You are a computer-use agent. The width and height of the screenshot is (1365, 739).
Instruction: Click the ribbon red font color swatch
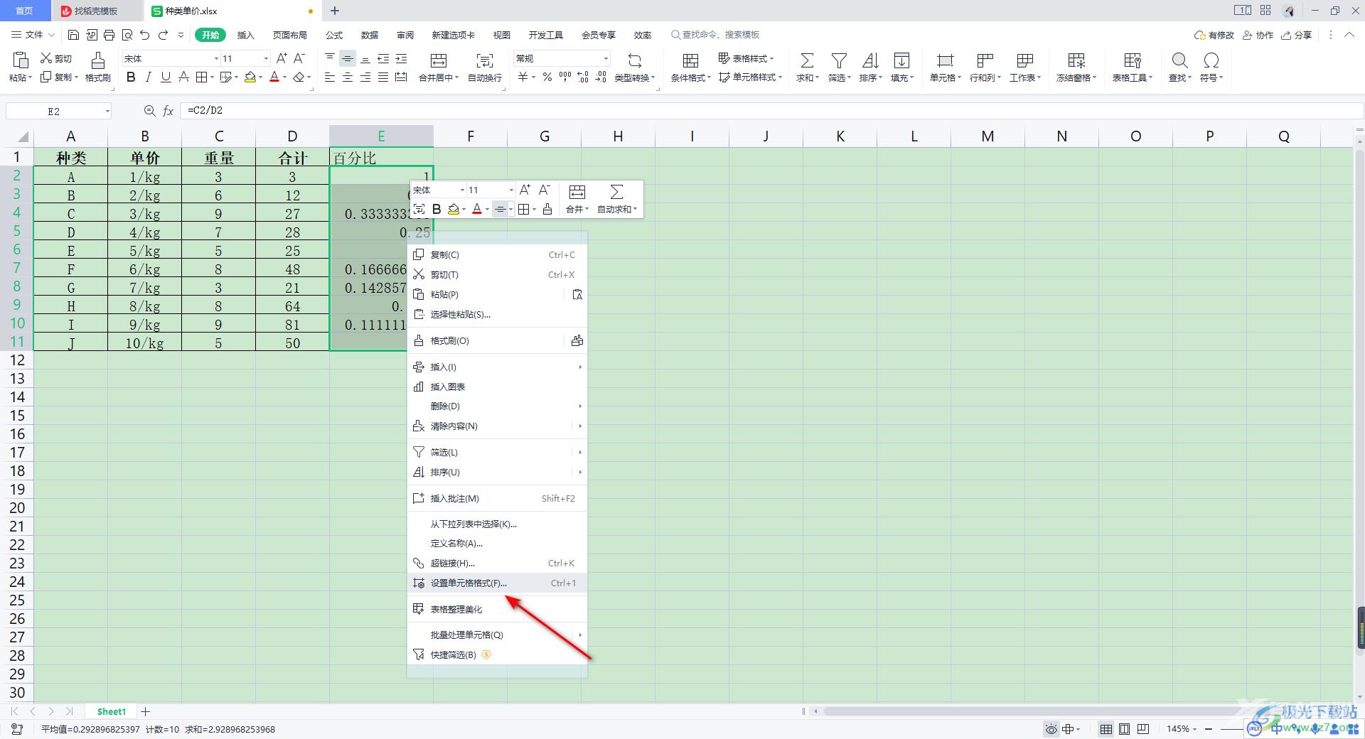(274, 77)
